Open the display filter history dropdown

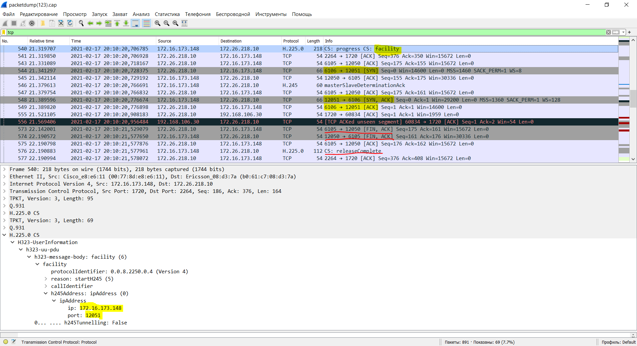coord(623,32)
